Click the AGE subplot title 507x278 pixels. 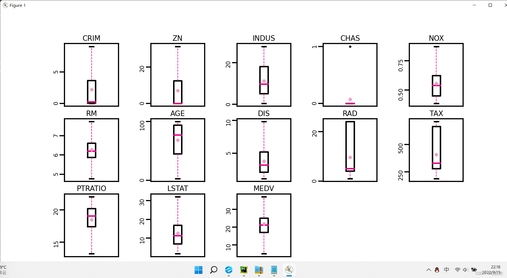pos(178,114)
